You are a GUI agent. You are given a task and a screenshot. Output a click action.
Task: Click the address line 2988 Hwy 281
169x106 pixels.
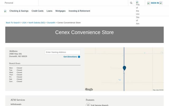[16, 54]
